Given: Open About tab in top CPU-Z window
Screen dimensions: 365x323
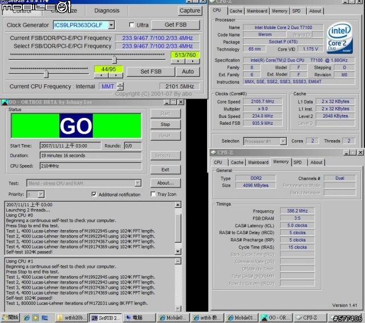Looking at the screenshot, I should tap(315, 11).
